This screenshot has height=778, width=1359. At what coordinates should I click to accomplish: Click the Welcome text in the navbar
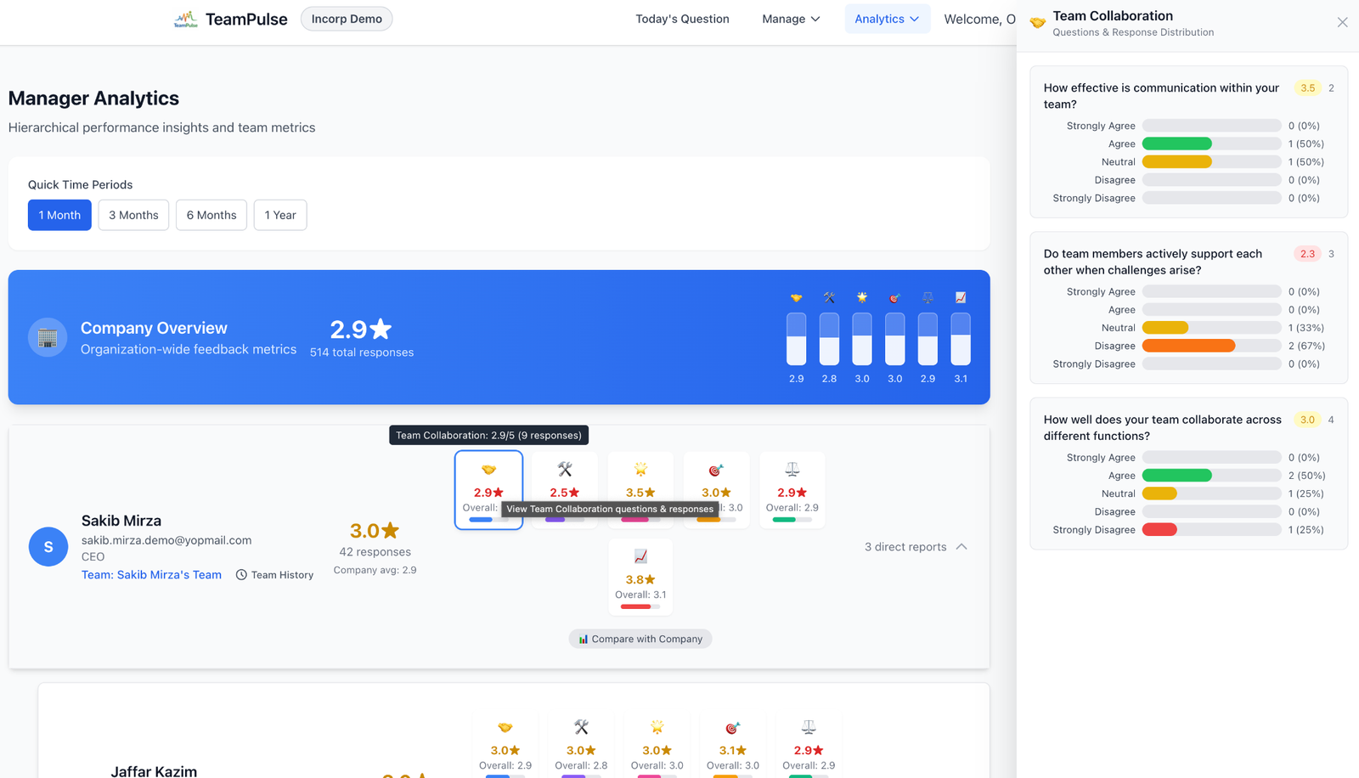click(979, 19)
